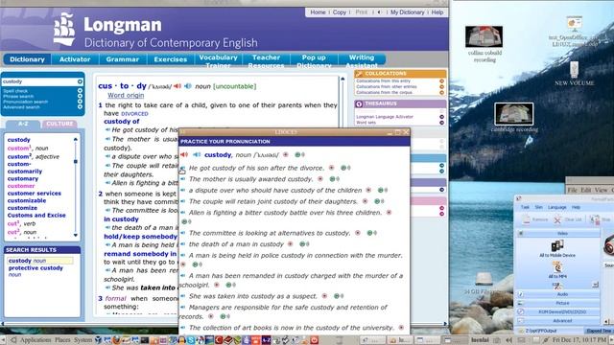This screenshot has width=614, height=345.
Task: Select Customs and Excise in A-Z list
Action: pyautogui.click(x=36, y=216)
